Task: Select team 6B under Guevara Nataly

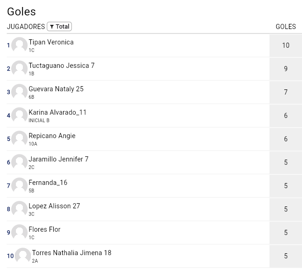Action: (31, 97)
